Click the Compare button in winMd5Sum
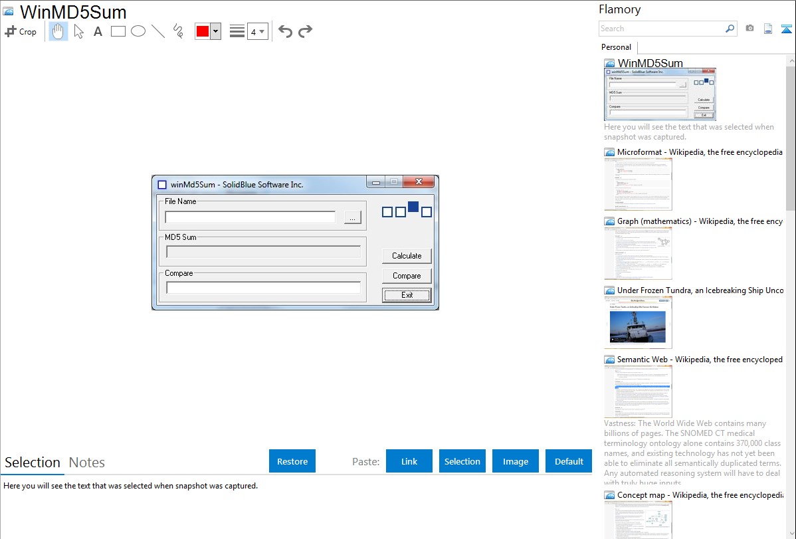 (407, 275)
